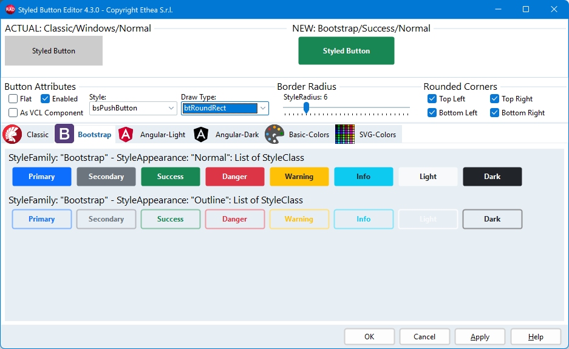Select the Bootstrap tab
Screen dimensions: 569x349
pos(85,134)
